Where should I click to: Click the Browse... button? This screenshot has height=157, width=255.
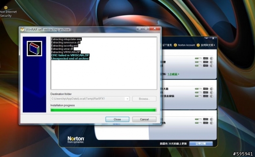point(144,99)
